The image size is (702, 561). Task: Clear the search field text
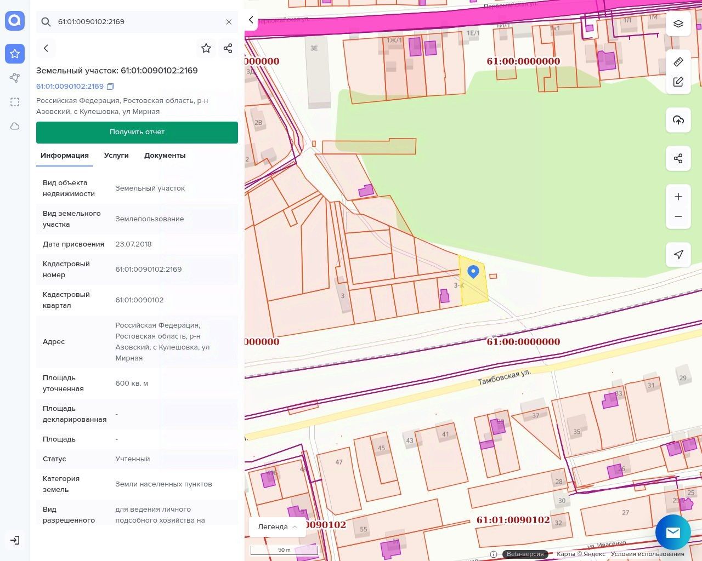pyautogui.click(x=229, y=22)
